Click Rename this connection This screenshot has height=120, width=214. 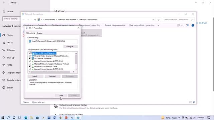click(115, 25)
